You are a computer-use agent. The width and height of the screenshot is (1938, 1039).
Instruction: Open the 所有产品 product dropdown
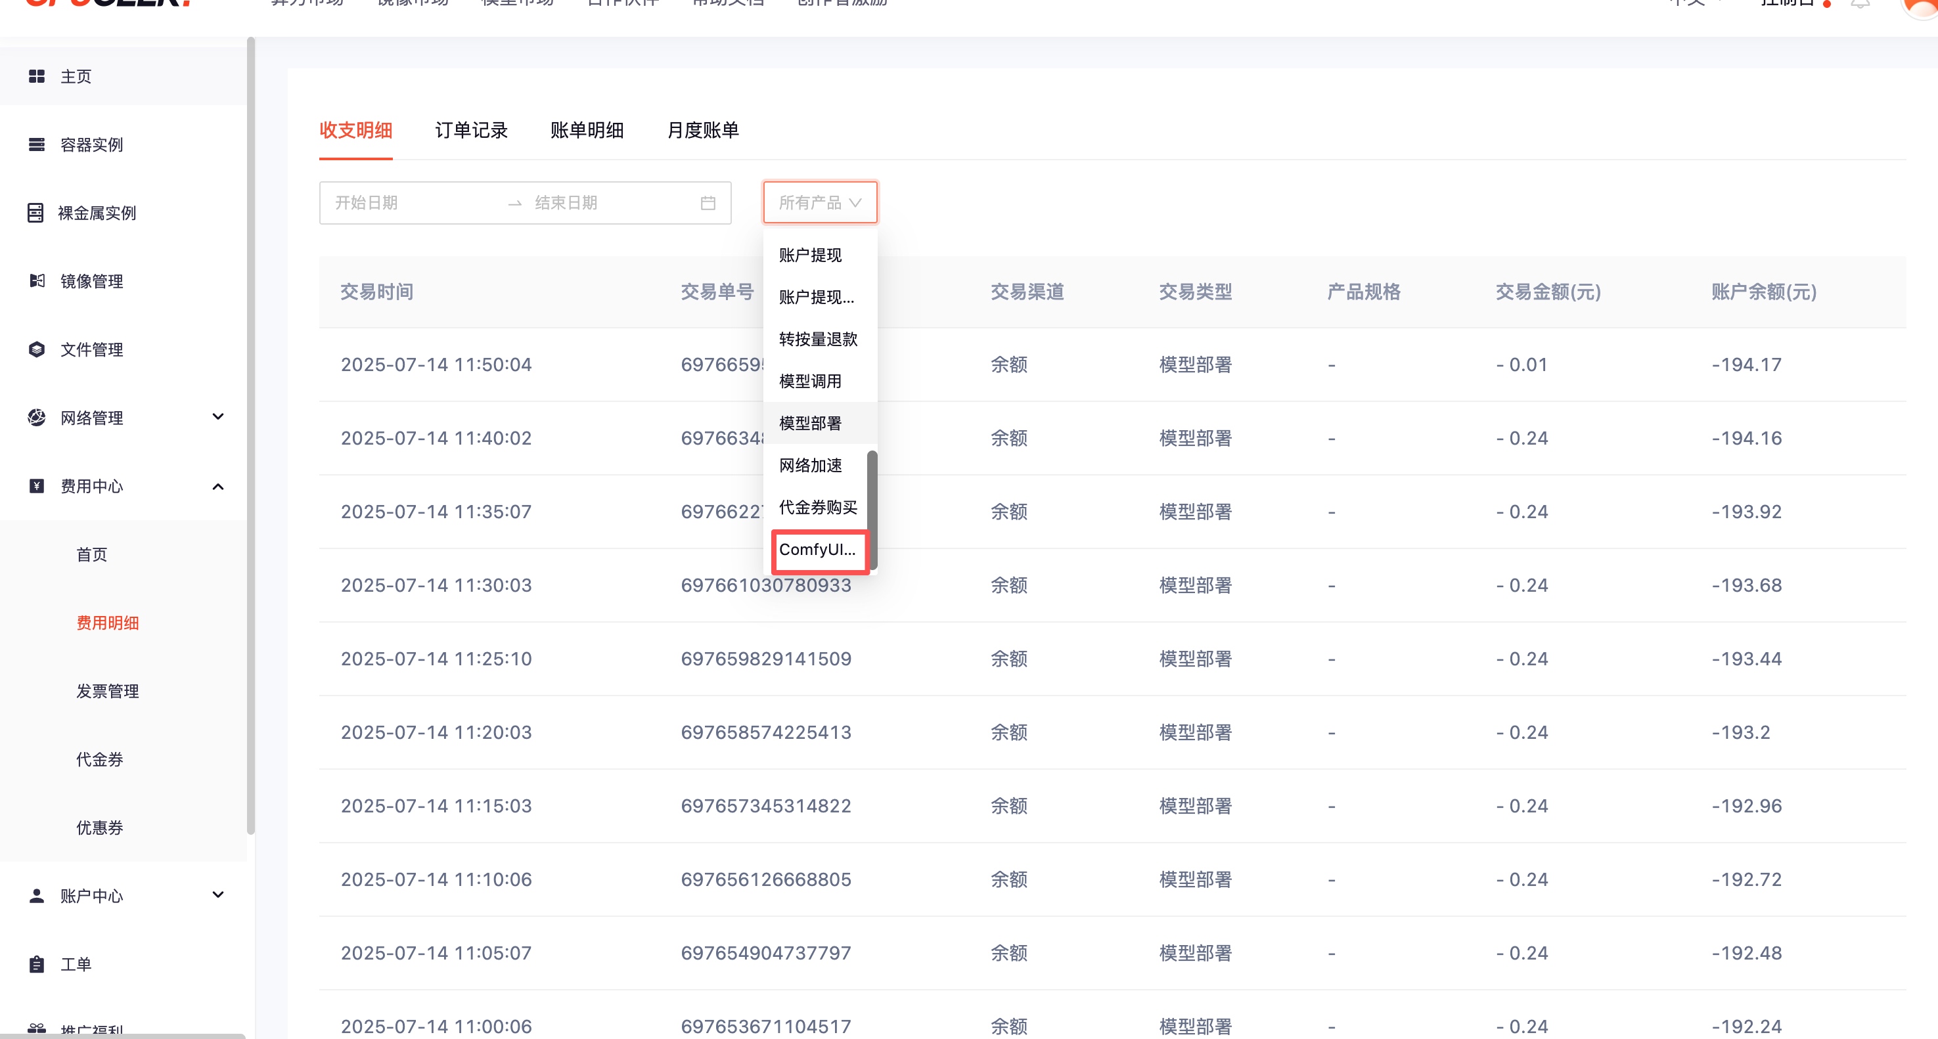819,202
